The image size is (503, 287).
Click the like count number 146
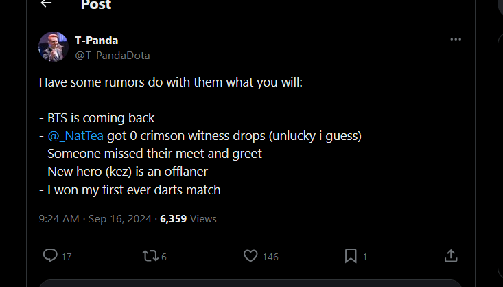[270, 257]
